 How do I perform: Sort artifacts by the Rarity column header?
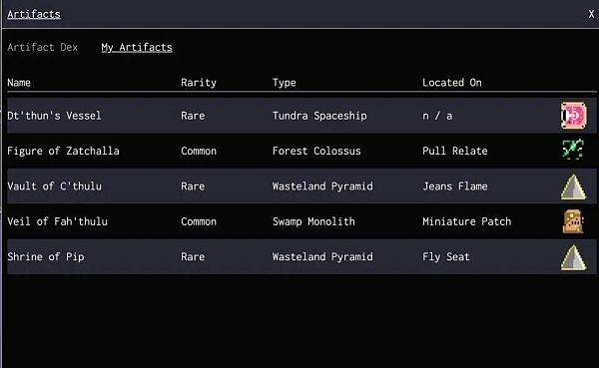click(x=199, y=83)
